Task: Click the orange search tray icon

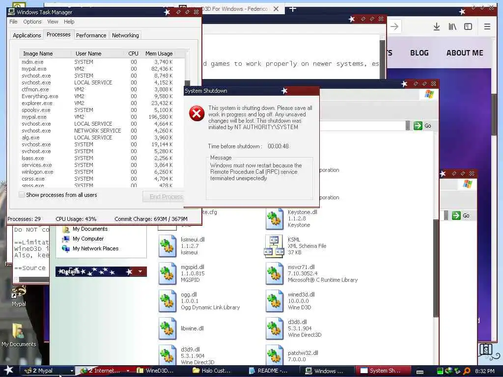Action: coord(467,371)
